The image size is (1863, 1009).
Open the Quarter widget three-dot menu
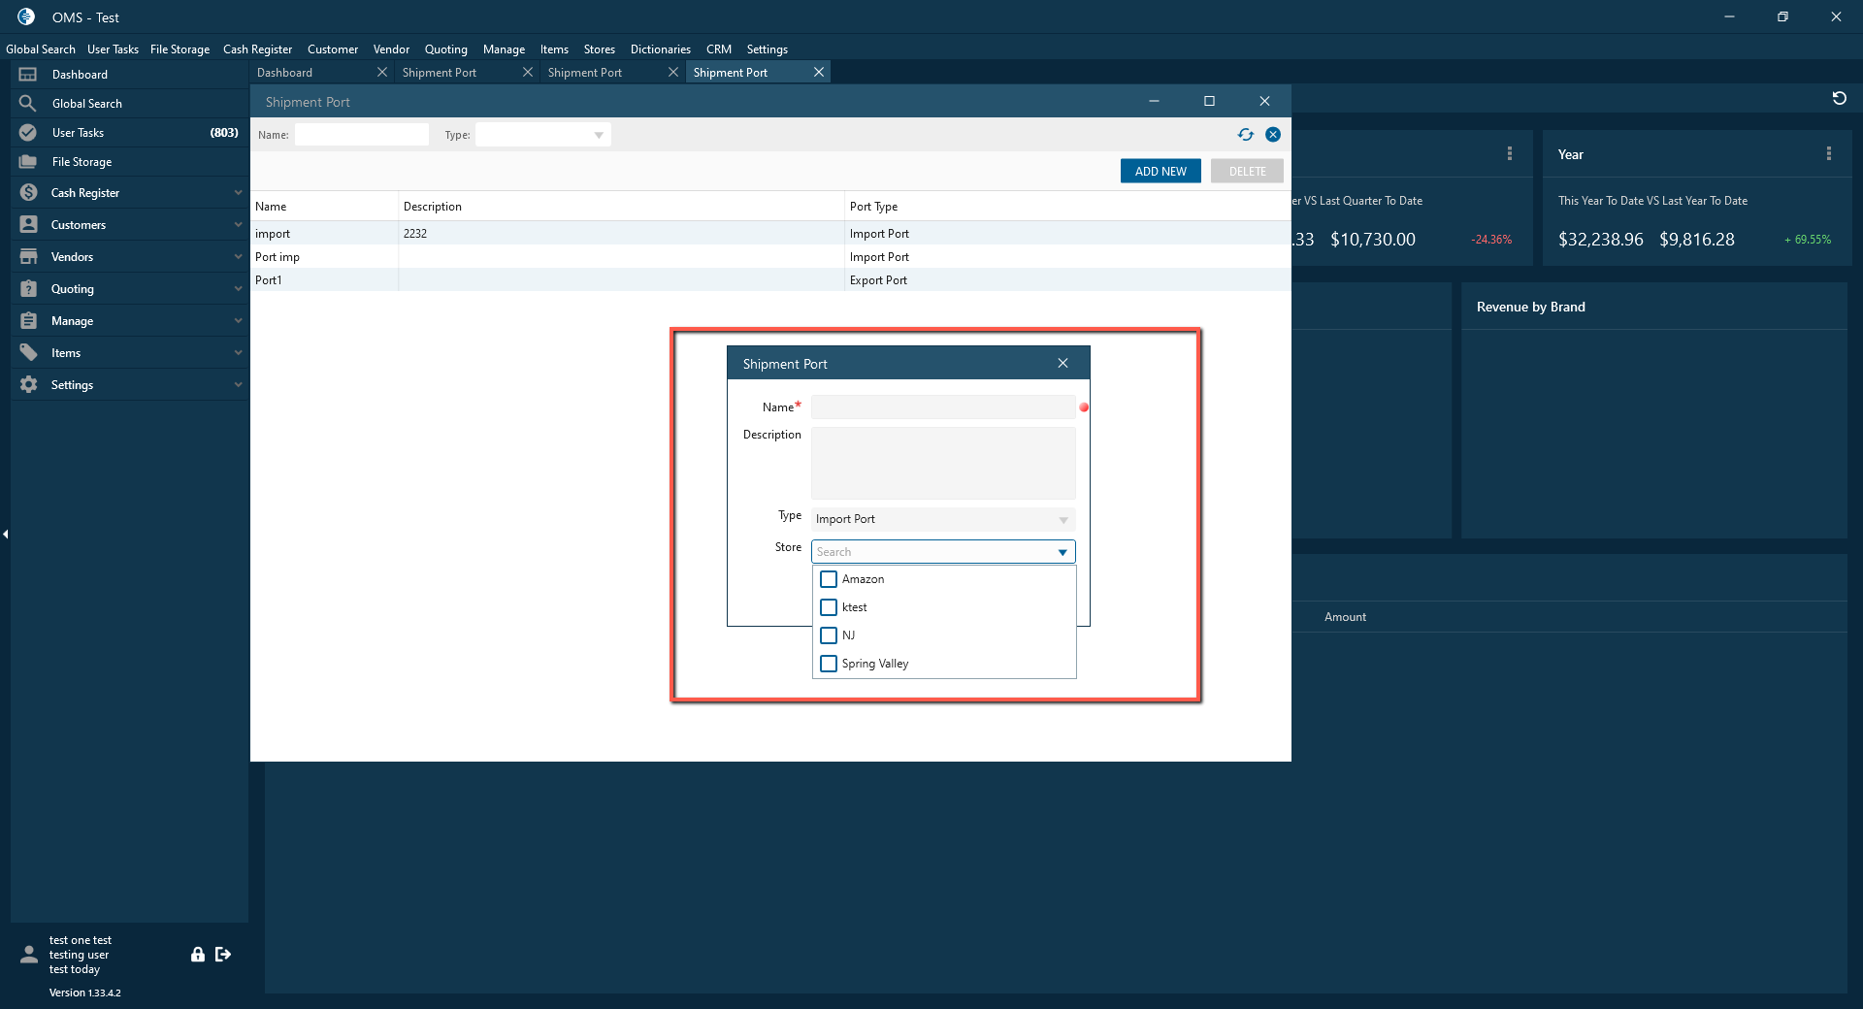coord(1510,154)
